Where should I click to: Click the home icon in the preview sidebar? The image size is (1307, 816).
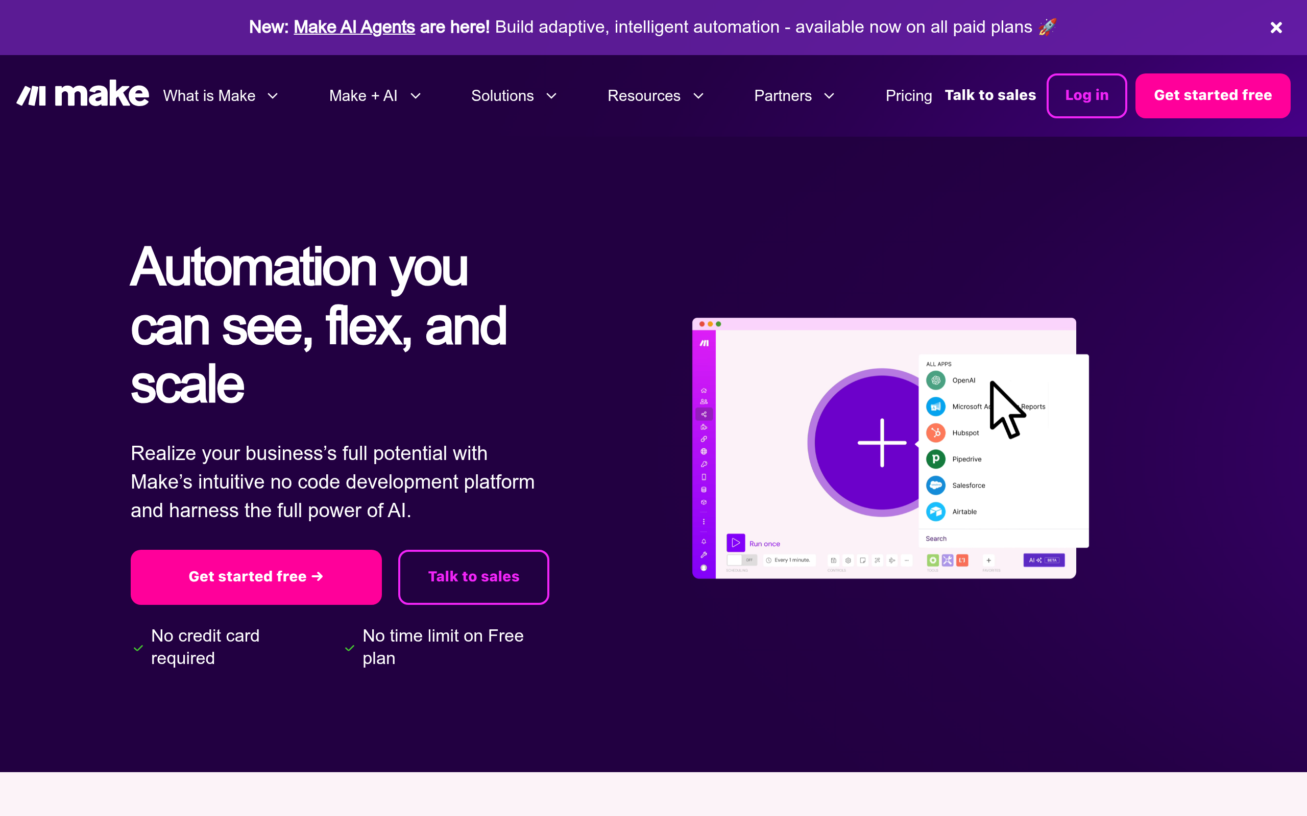point(704,390)
